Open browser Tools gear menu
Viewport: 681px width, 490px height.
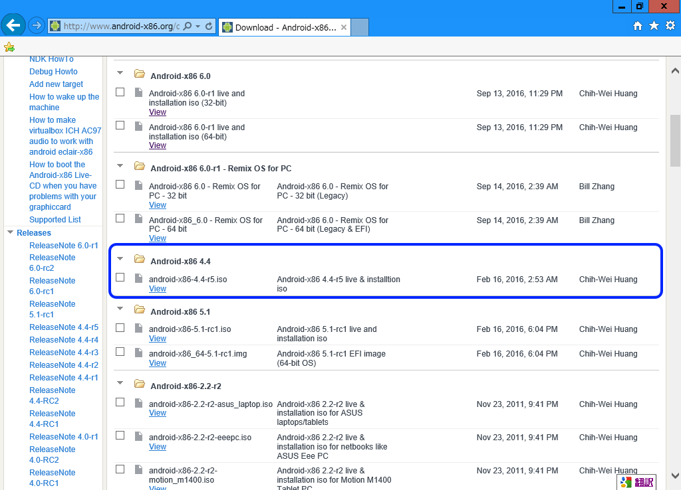click(670, 26)
